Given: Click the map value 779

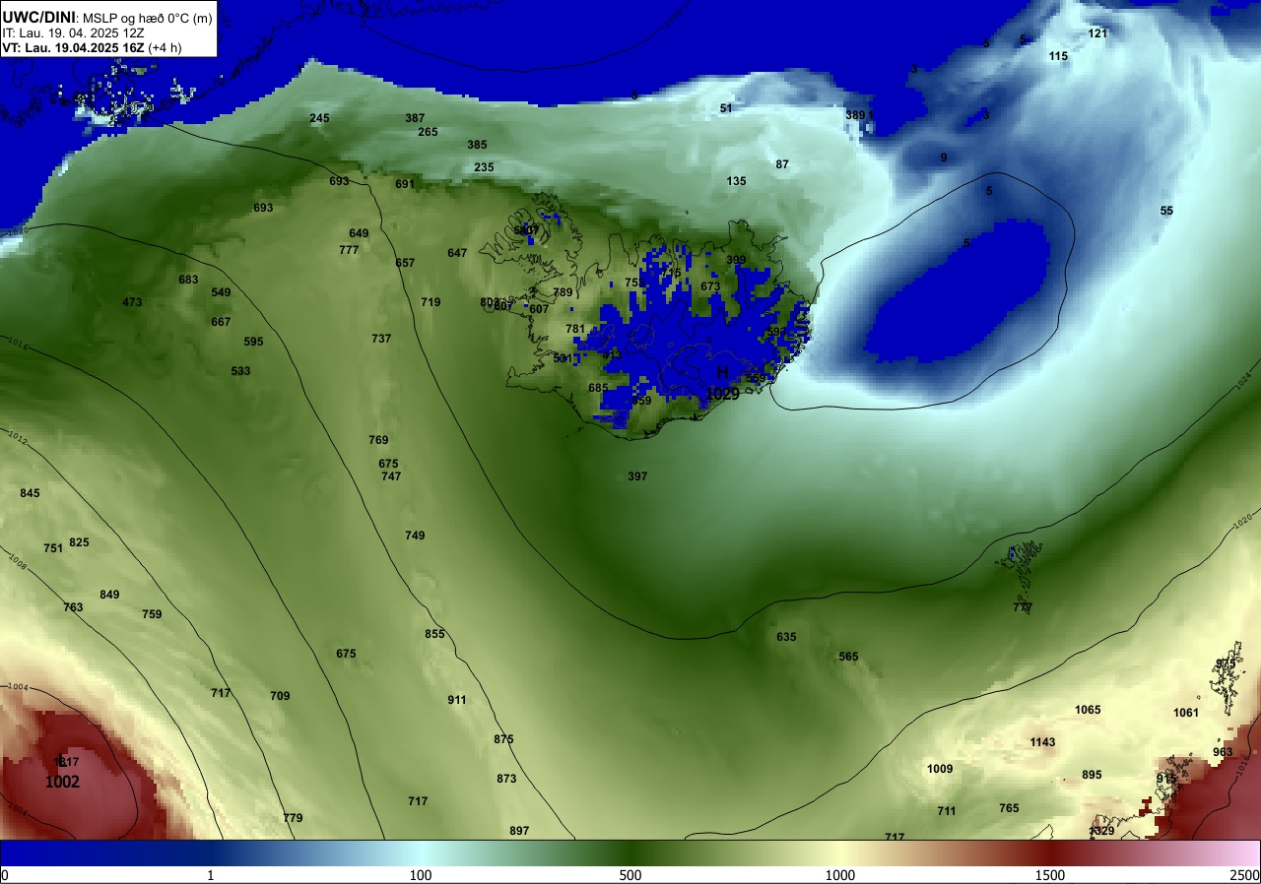Looking at the screenshot, I should [x=293, y=818].
